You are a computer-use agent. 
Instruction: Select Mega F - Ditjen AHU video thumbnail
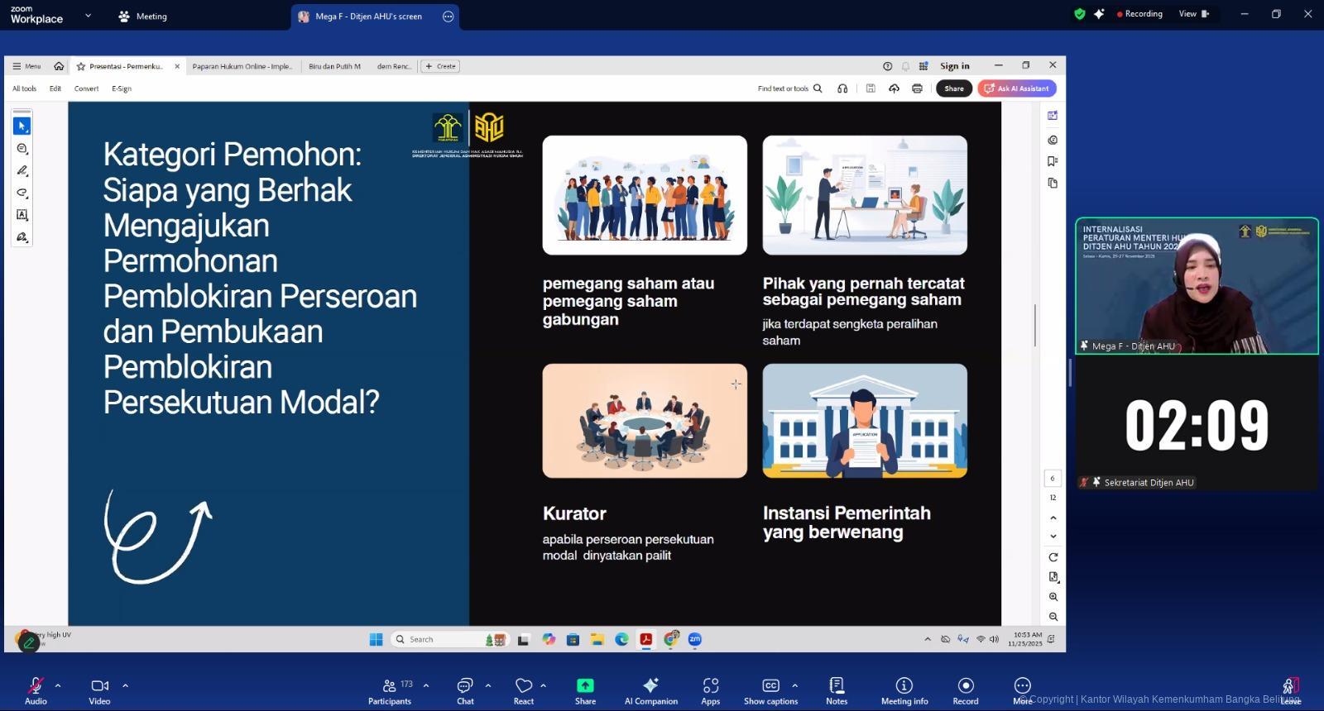click(x=1197, y=286)
